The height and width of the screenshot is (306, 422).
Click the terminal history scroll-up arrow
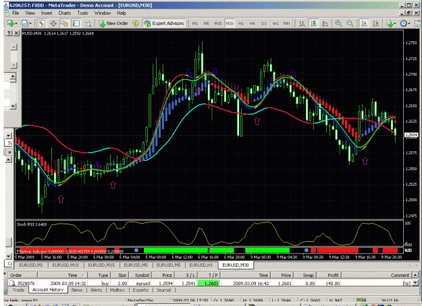(x=415, y=275)
